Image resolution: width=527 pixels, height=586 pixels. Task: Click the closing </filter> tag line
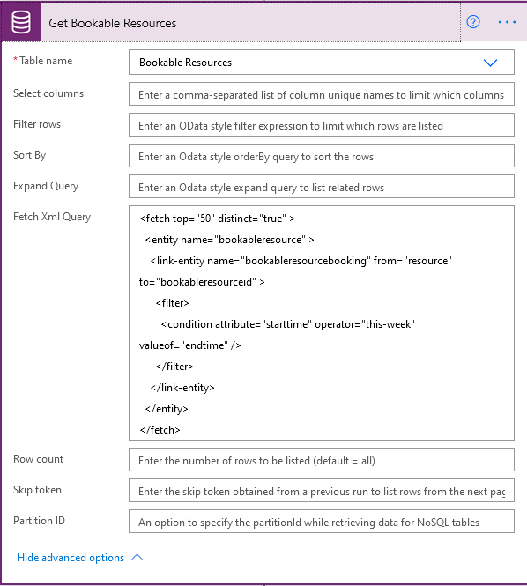point(174,367)
